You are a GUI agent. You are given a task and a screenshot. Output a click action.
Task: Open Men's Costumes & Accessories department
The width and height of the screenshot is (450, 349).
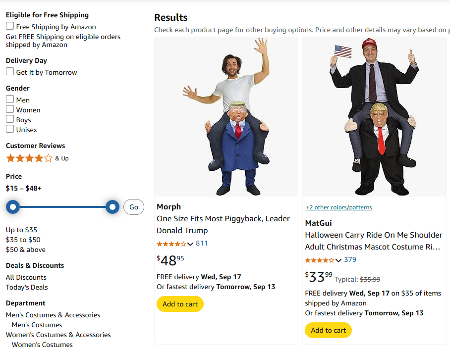(53, 315)
